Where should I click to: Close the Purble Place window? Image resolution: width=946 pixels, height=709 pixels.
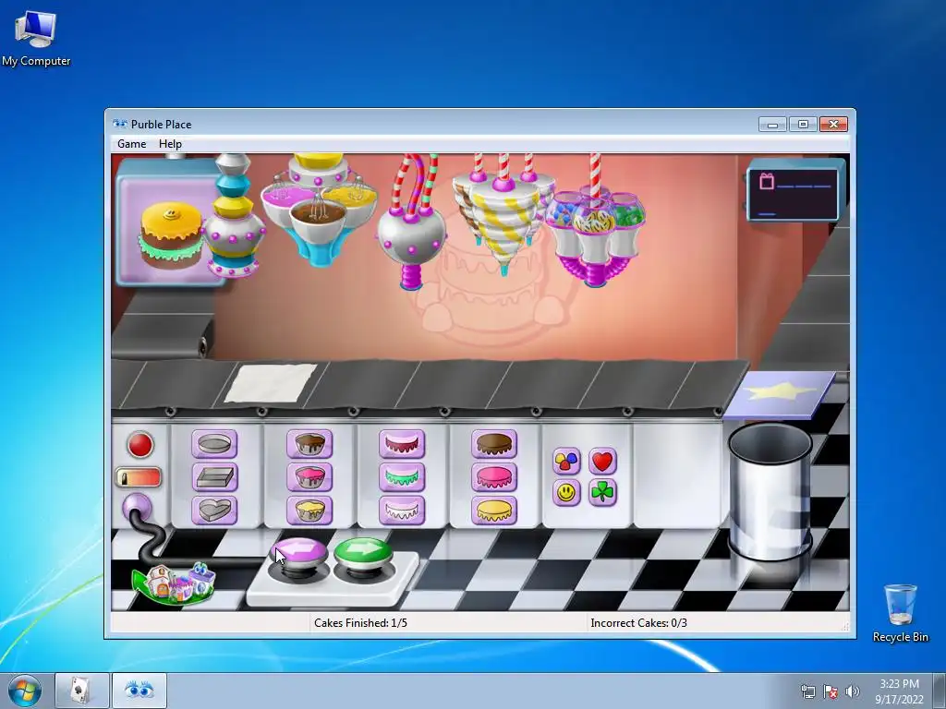(x=834, y=125)
